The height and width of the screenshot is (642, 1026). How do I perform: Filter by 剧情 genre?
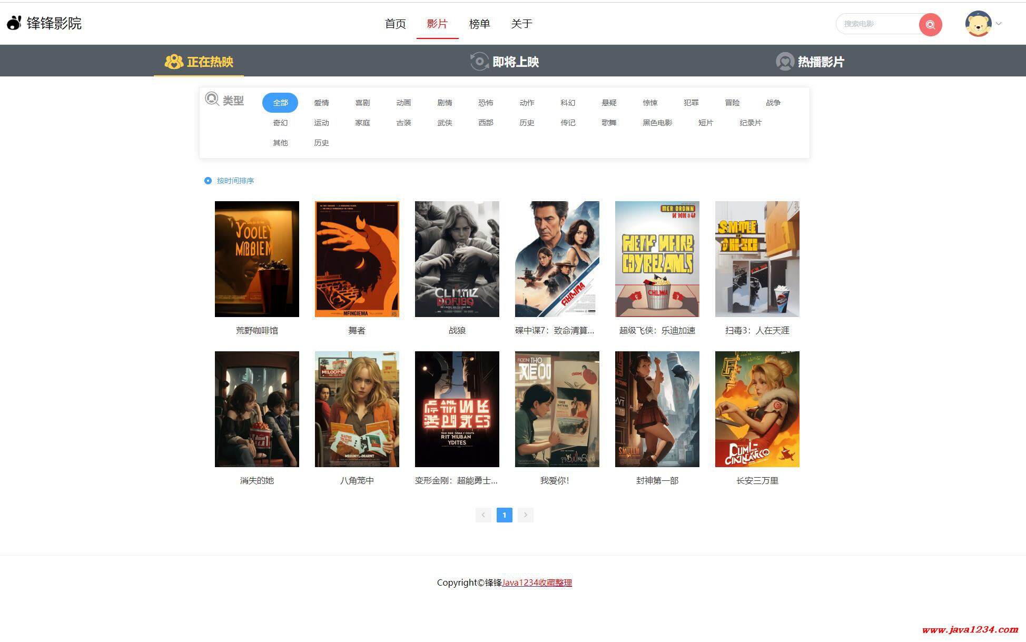(445, 103)
